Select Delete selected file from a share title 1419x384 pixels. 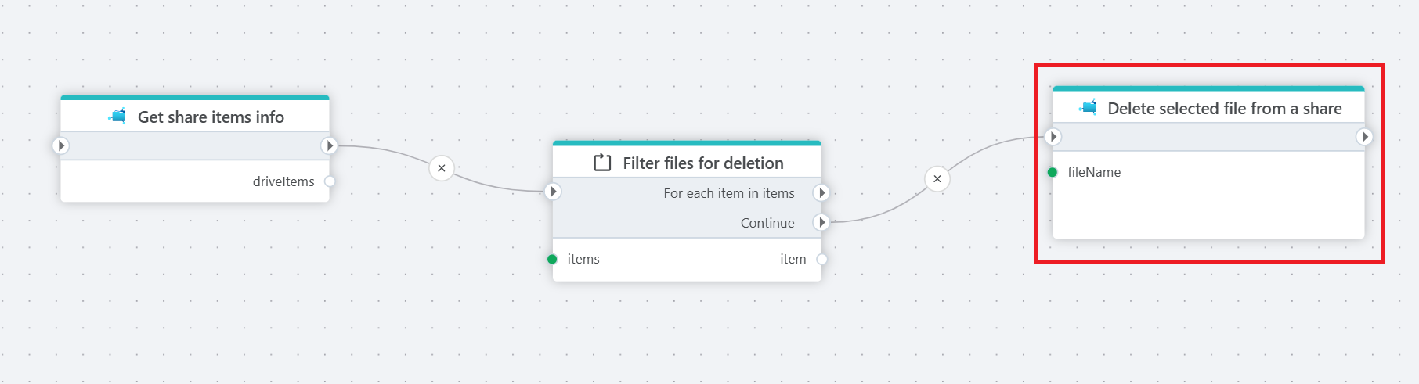tap(1224, 109)
